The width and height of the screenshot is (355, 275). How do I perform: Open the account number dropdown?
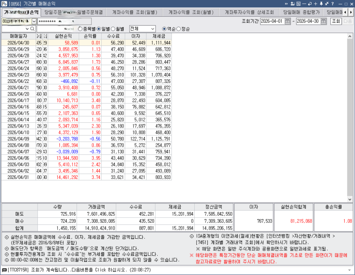(34, 20)
